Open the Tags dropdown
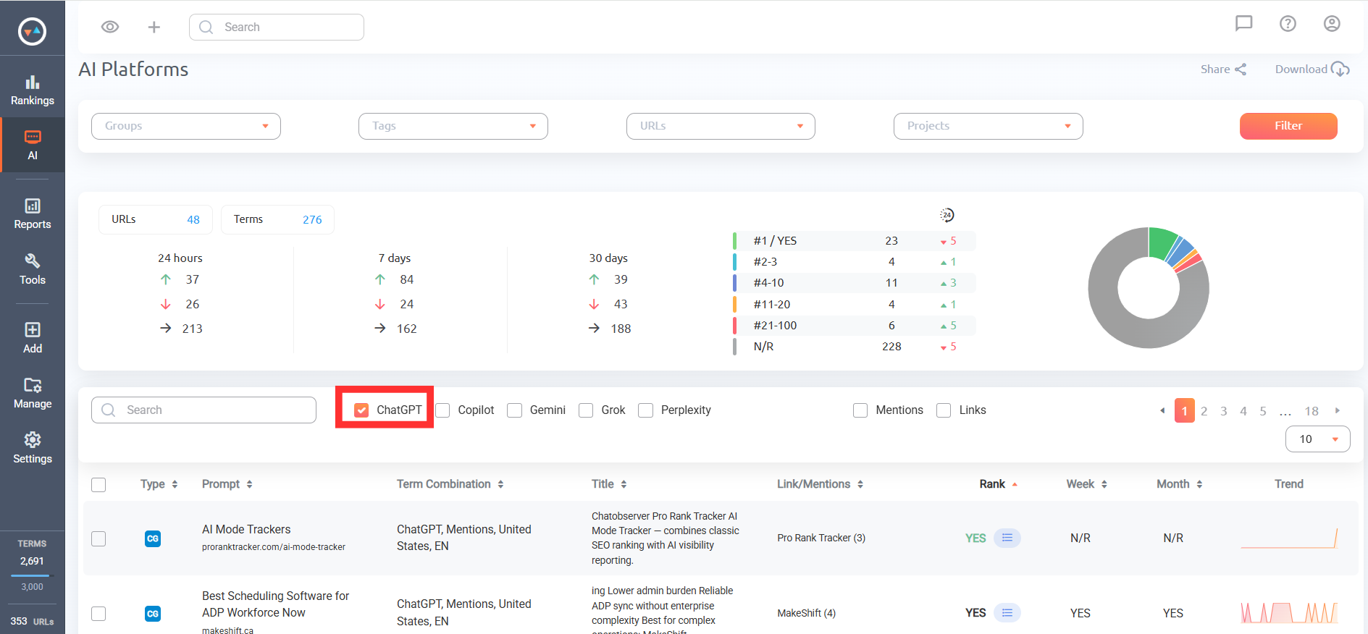 (453, 126)
